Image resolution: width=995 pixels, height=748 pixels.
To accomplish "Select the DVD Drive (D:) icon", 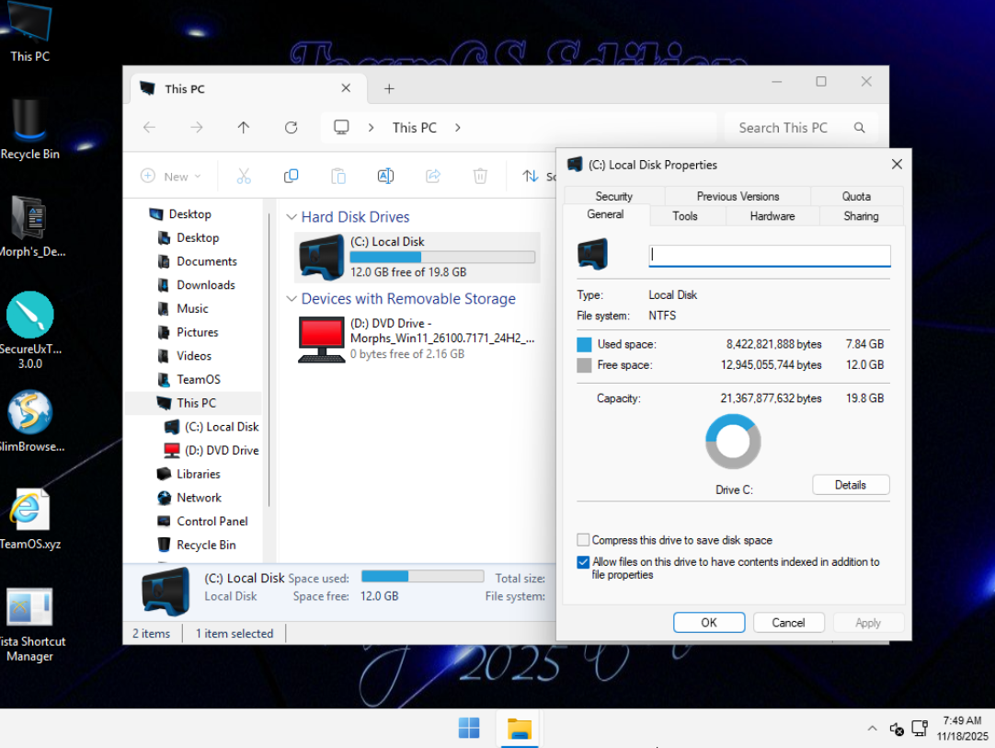I will 321,339.
